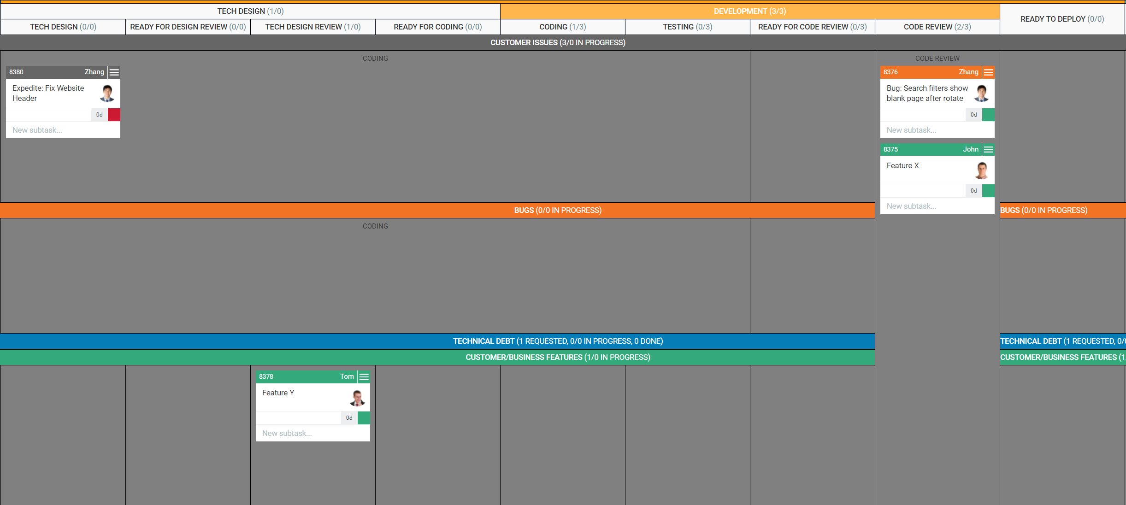Click the menu icon on Feature X card

(988, 149)
